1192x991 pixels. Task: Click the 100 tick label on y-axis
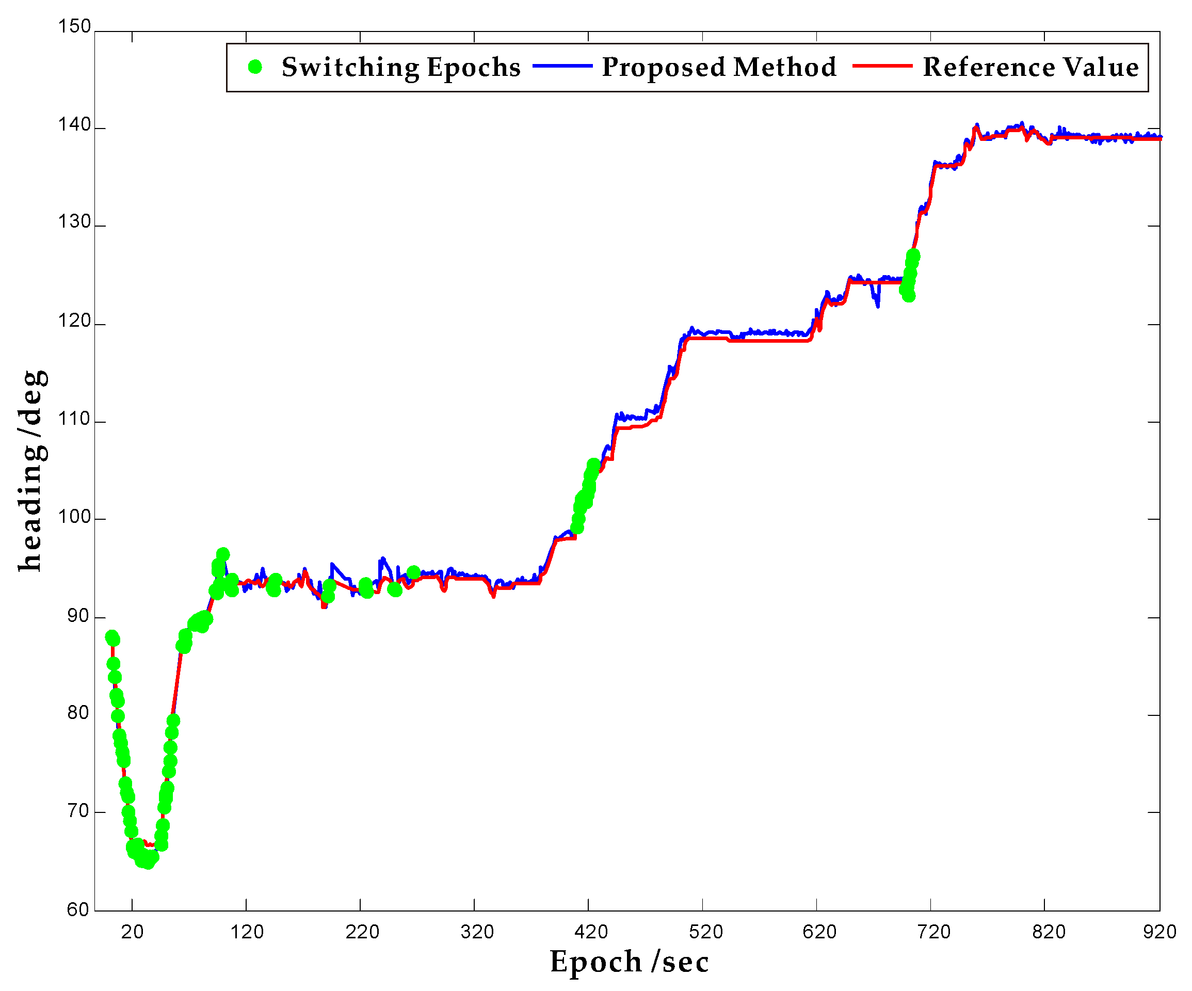[74, 517]
